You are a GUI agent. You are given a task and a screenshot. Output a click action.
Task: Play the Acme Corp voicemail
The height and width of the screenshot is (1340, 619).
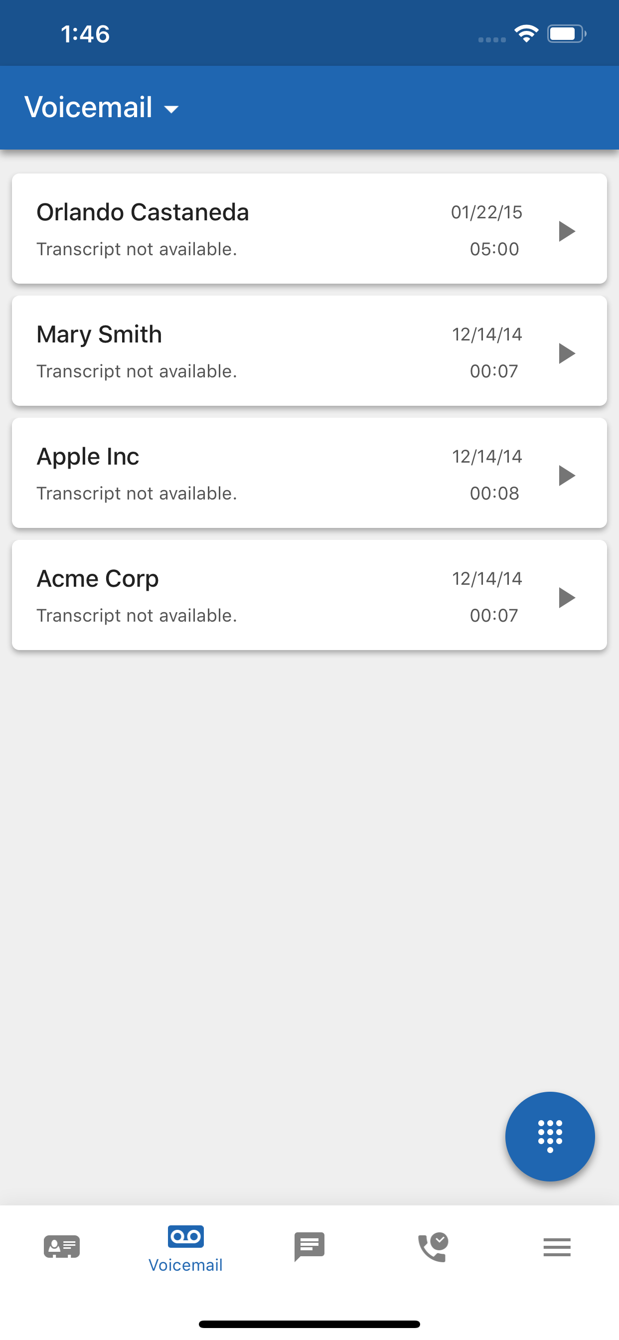tap(567, 597)
